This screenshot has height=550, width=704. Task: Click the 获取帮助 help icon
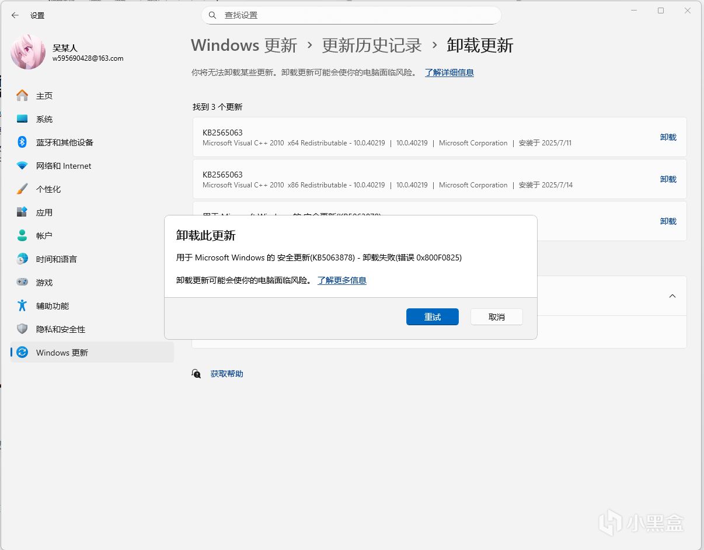click(197, 374)
